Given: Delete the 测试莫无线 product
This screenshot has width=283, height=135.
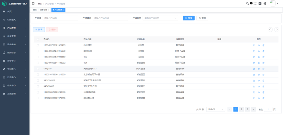Looking at the screenshot, I should click(x=263, y=98).
